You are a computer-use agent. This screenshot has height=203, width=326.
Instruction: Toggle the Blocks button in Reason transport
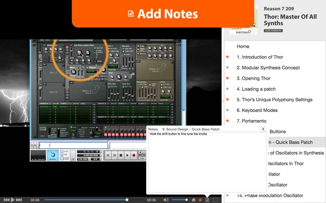click(x=53, y=155)
